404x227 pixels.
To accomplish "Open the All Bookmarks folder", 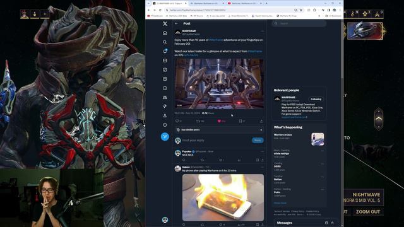I will (333, 16).
